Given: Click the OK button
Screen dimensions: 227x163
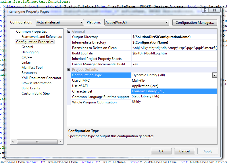Looking at the screenshot, I should point(161,151).
